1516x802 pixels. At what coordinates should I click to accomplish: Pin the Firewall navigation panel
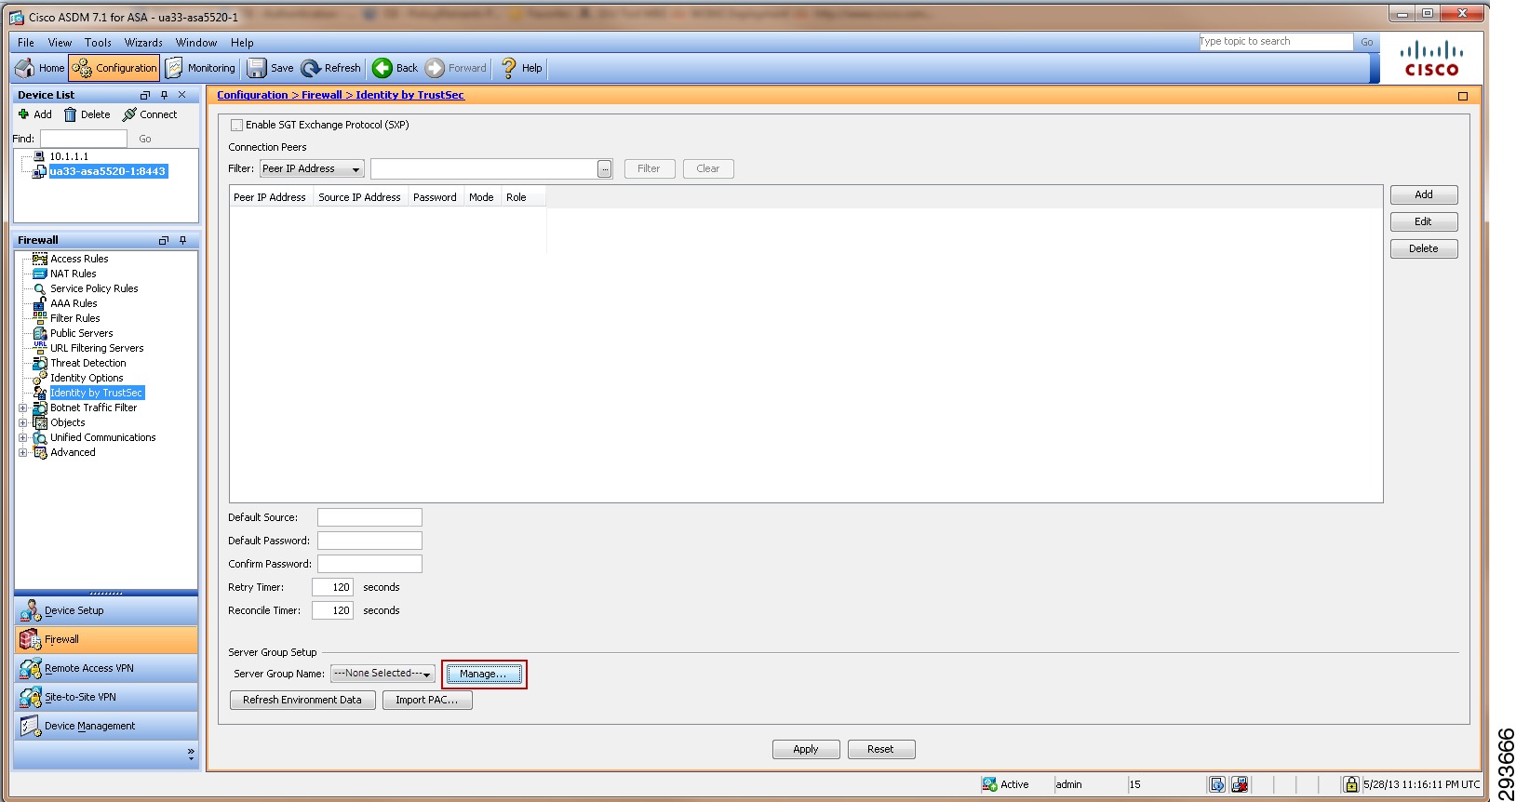[x=182, y=240]
